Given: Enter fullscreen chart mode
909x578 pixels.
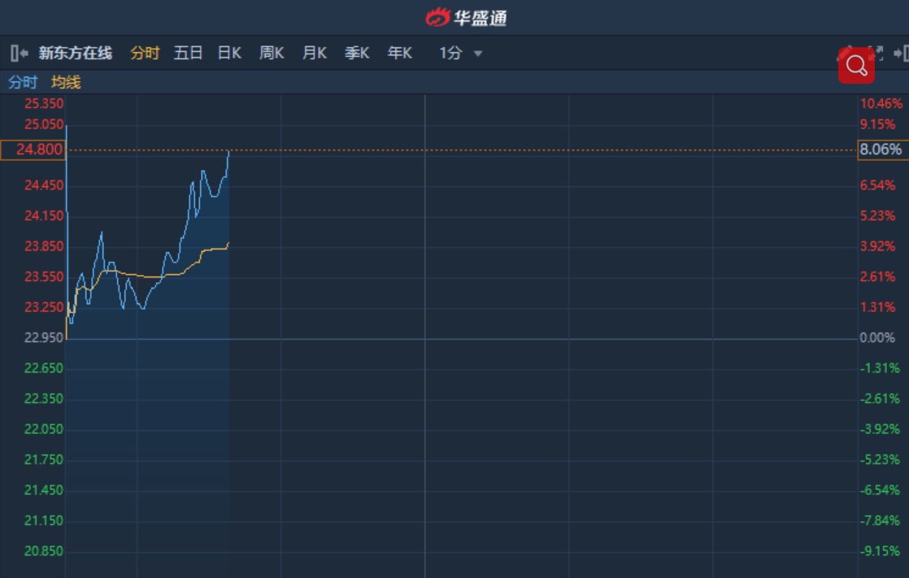Looking at the screenshot, I should (x=876, y=53).
